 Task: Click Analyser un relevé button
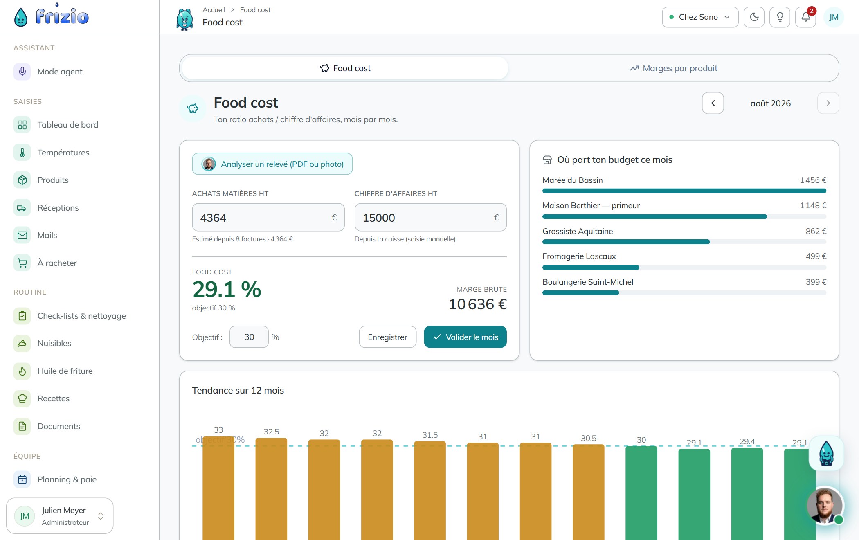(x=272, y=164)
